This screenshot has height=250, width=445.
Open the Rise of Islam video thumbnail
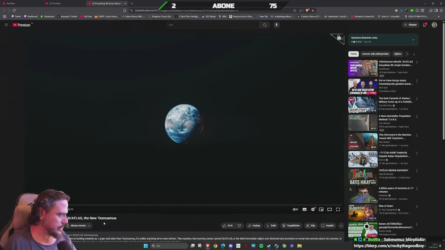click(363, 212)
